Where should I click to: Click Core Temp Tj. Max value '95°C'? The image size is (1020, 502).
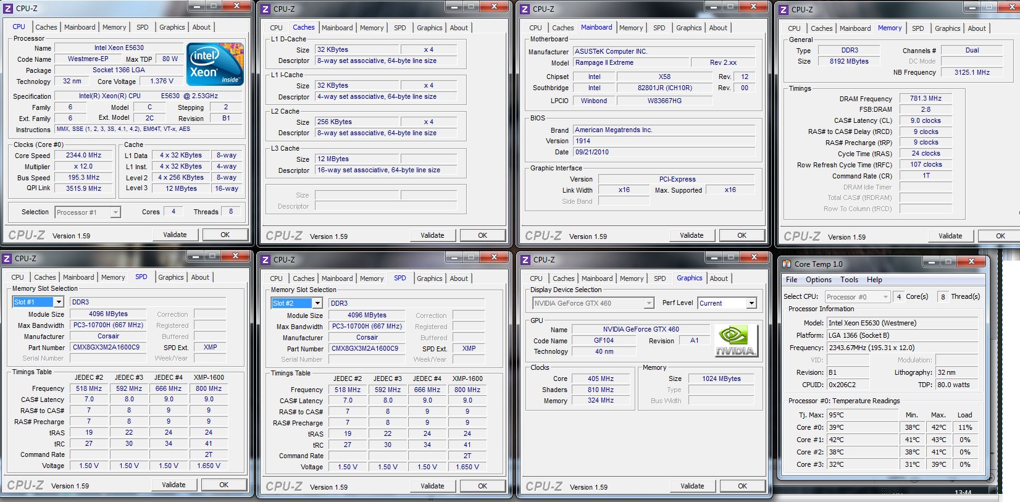[x=863, y=415]
